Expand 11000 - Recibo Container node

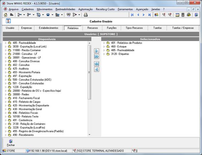click(5, 50)
